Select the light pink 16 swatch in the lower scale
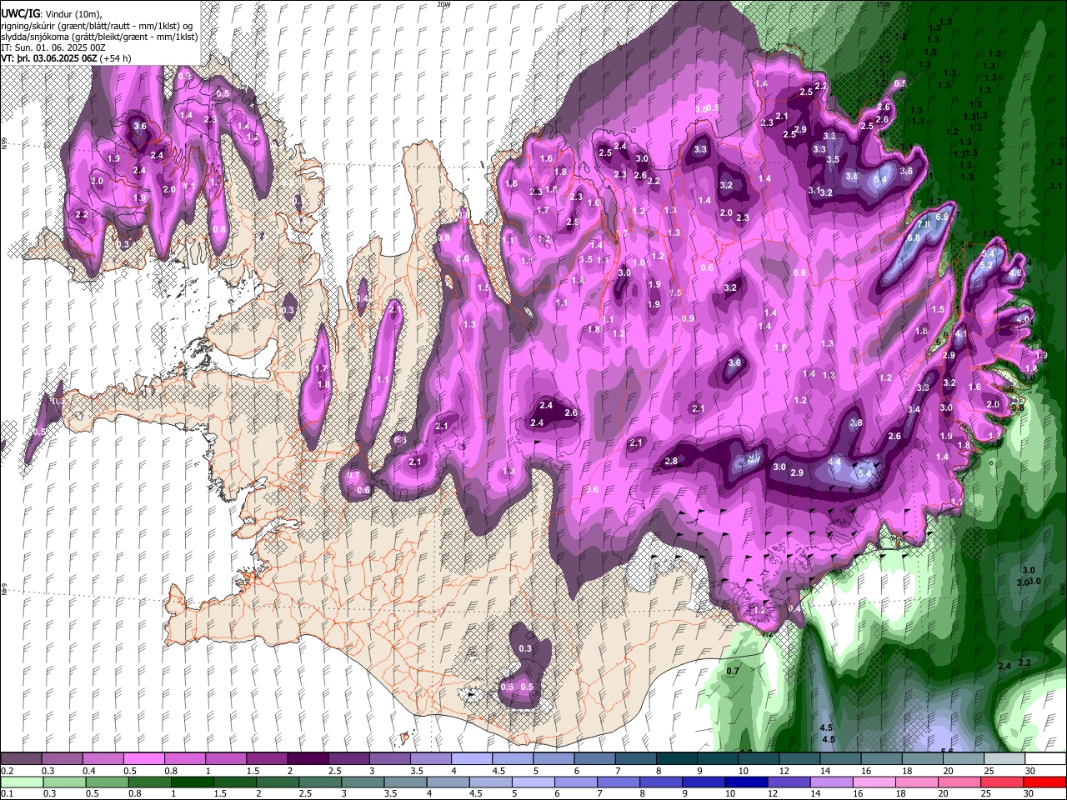Screen dimensions: 1067x800 tap(875, 782)
